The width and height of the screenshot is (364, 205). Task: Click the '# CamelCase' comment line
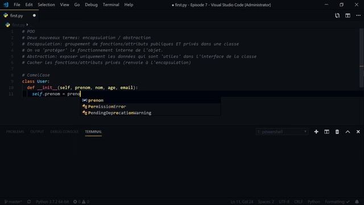(36, 75)
